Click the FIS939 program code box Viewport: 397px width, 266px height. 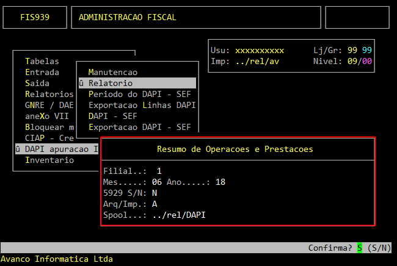34,17
